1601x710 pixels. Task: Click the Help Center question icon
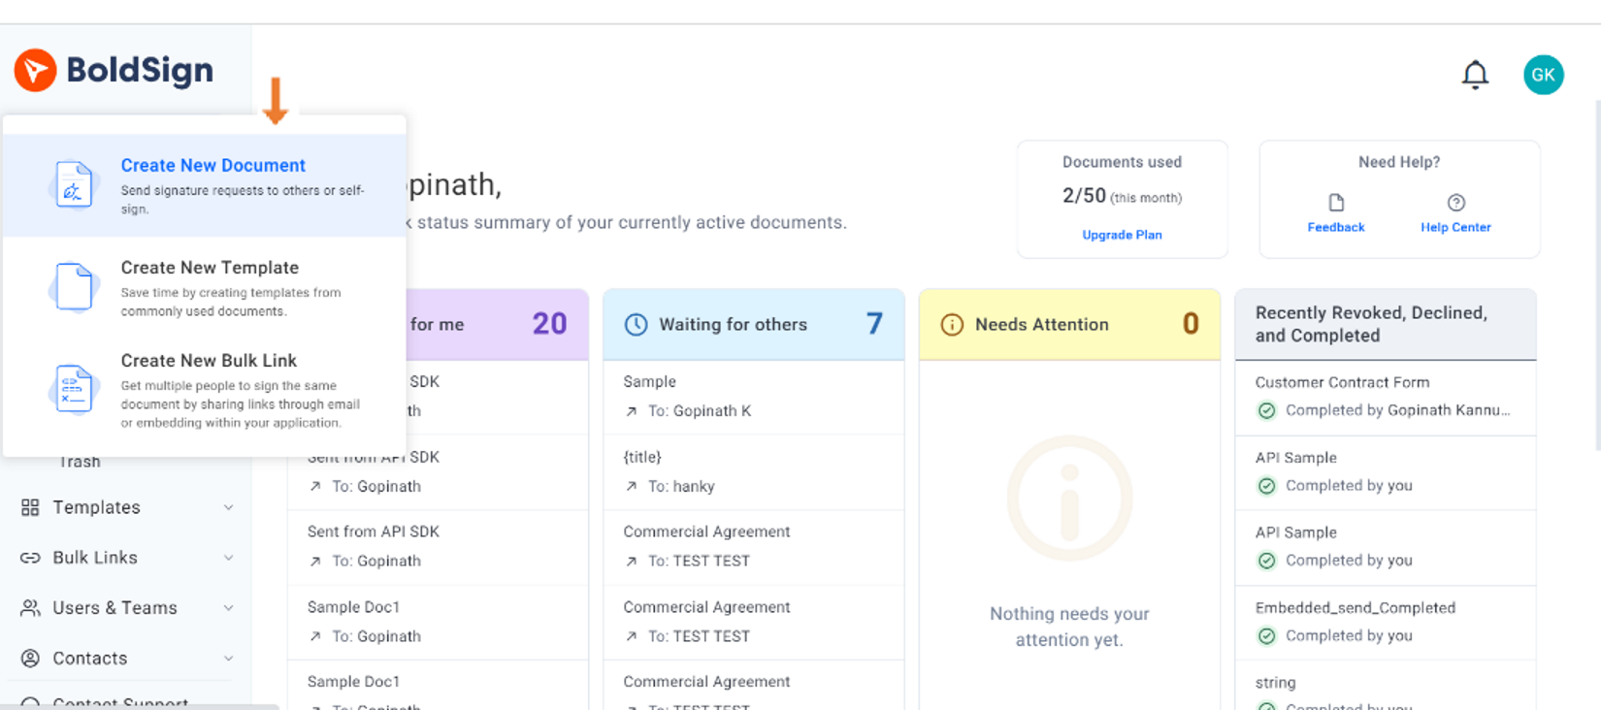coord(1455,203)
